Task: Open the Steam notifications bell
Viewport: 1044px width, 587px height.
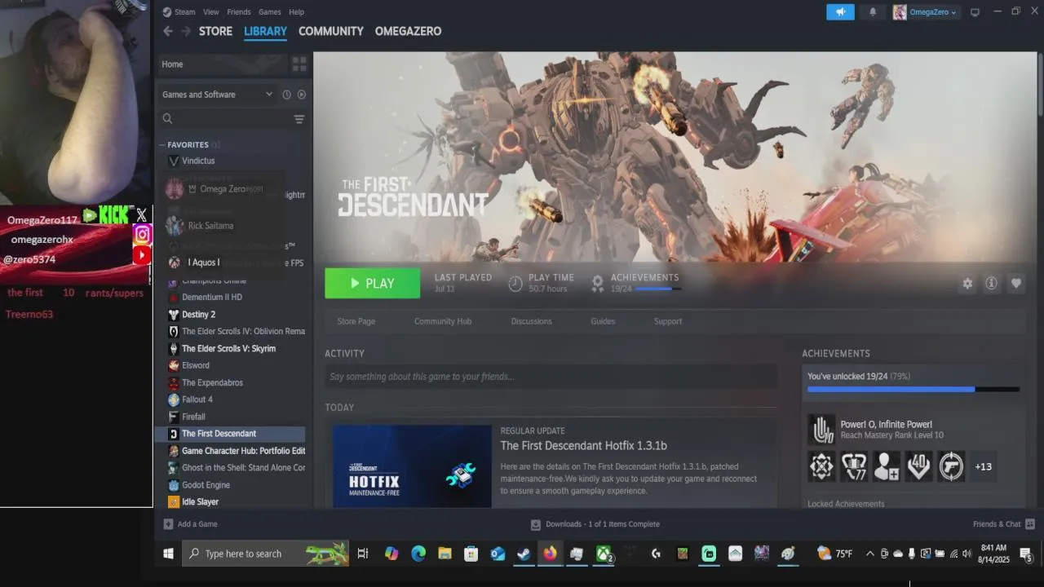Action: [x=873, y=12]
